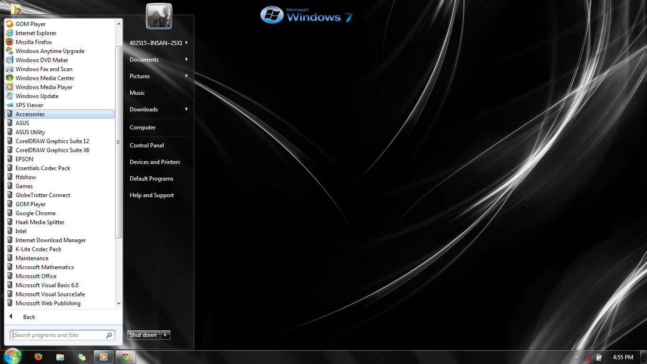
Task: Click the battery power plug tray icon
Action: tap(599, 357)
